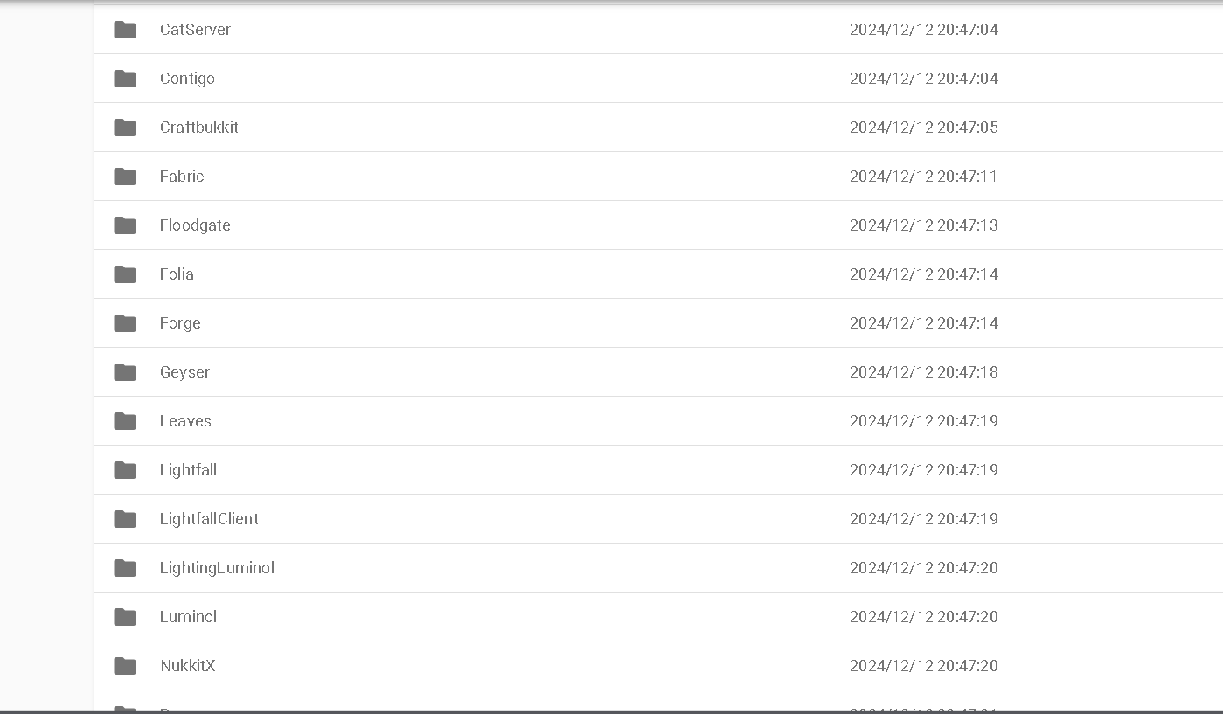Click the Craftbukkit folder icon
The image size is (1223, 714).
pos(125,128)
